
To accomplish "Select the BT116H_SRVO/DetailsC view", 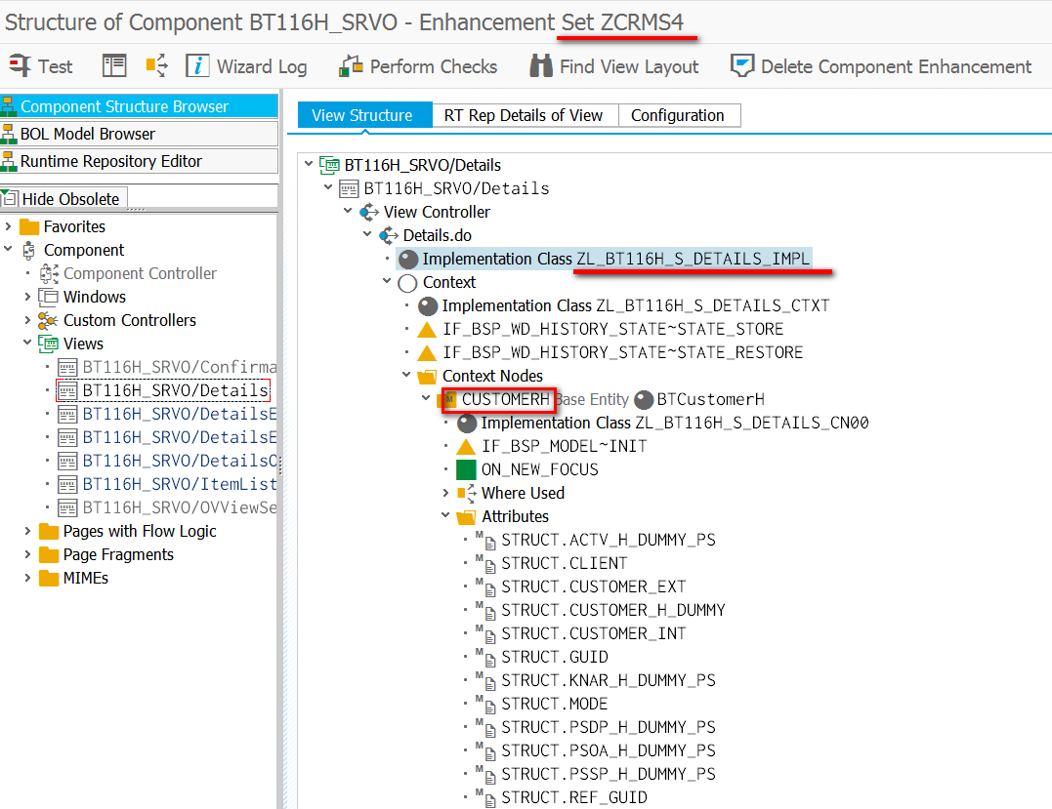I will tap(180, 461).
